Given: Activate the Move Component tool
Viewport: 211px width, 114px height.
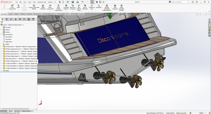Looking at the screenshot, I should [x=50, y=7].
